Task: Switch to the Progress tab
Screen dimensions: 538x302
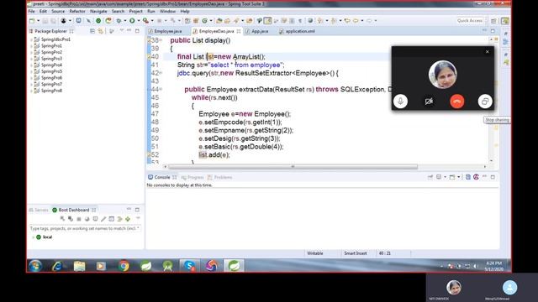Action: [193, 177]
